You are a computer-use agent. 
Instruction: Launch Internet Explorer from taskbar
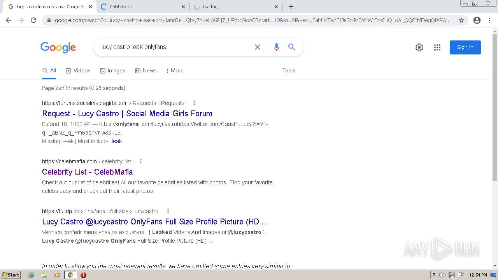[31, 275]
